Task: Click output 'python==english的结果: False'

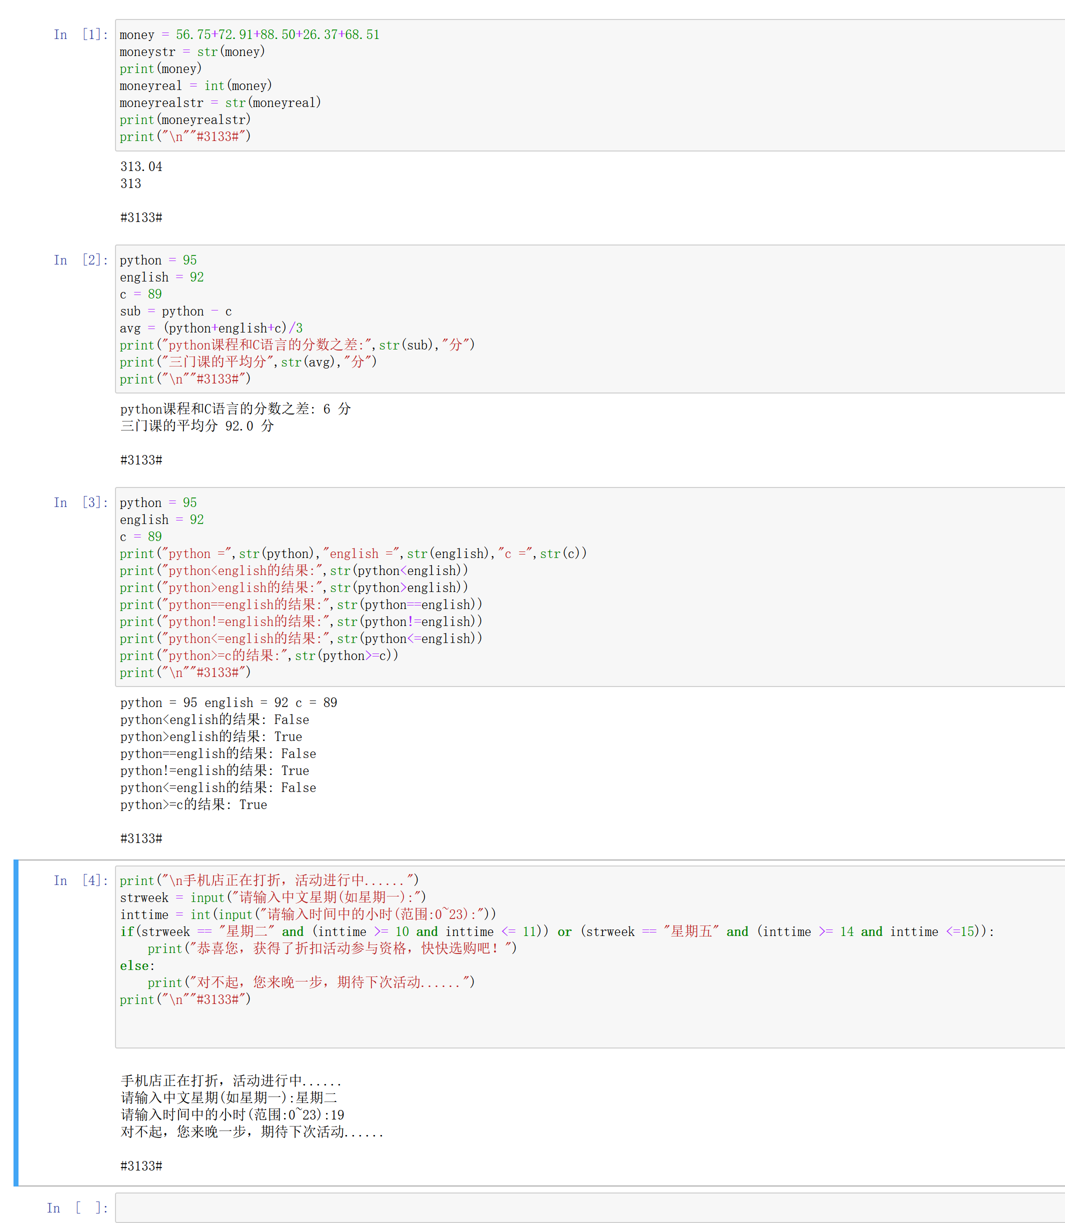Action: [x=217, y=753]
